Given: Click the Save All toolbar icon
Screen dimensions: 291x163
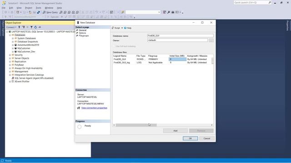Looking at the screenshot, I should [x=38, y=12].
